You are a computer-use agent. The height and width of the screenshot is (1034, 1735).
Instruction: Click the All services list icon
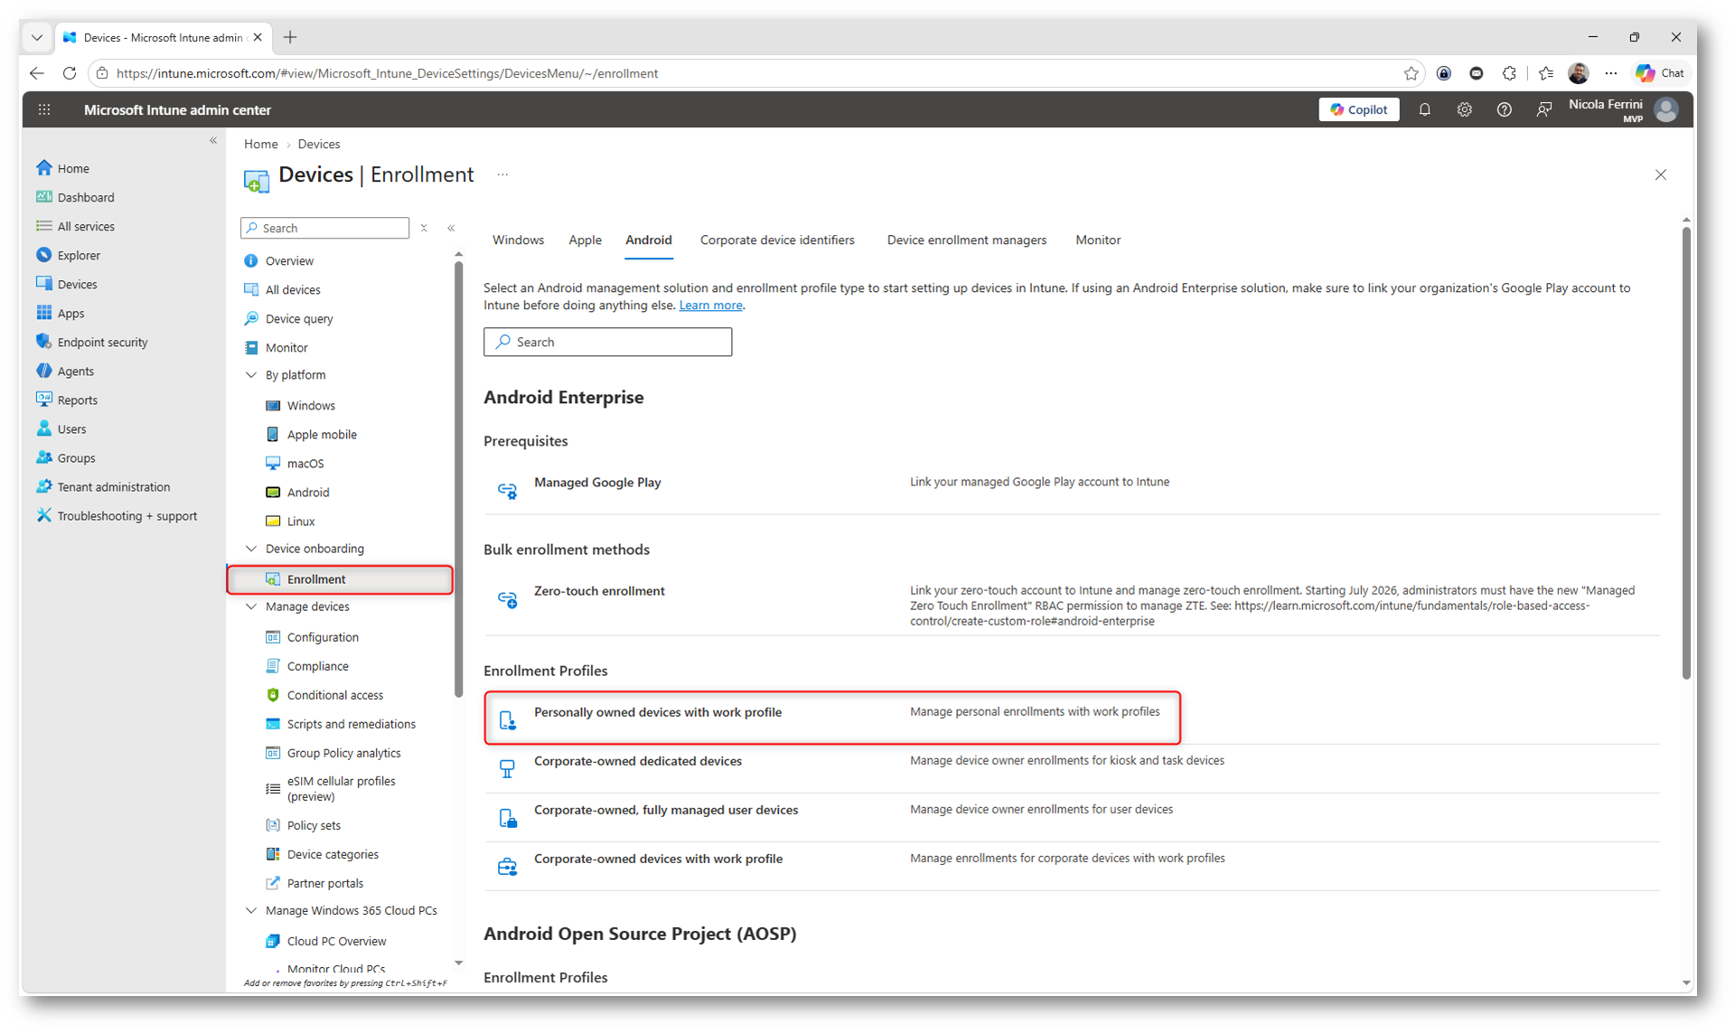(x=44, y=226)
